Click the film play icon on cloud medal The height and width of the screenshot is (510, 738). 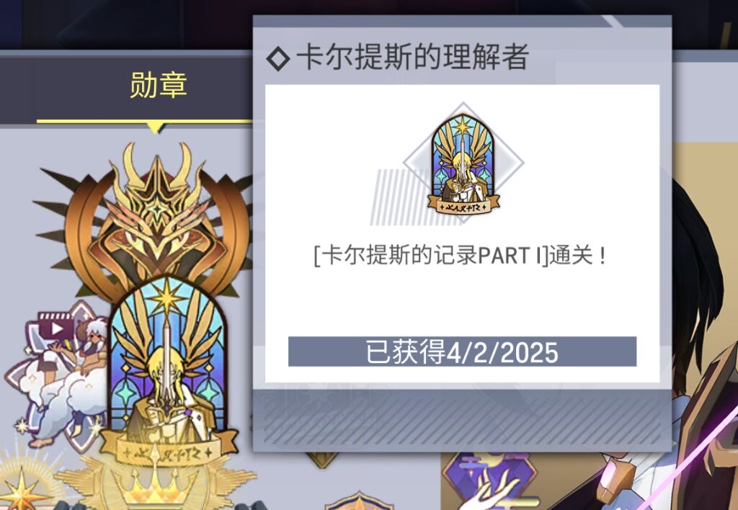point(56,328)
